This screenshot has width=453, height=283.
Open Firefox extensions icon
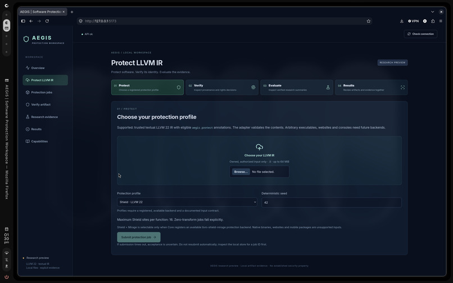tap(433, 21)
